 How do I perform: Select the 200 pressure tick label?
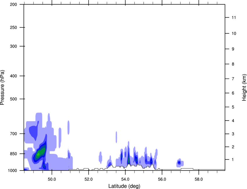13,4
